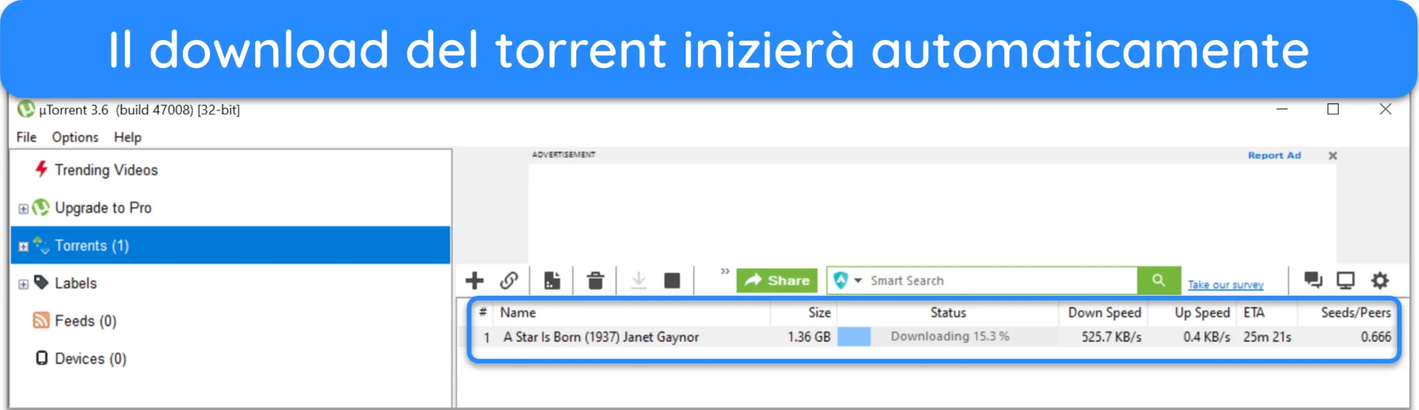Expand the toolbar overflow chevrons
The height and width of the screenshot is (410, 1419).
coord(724,271)
